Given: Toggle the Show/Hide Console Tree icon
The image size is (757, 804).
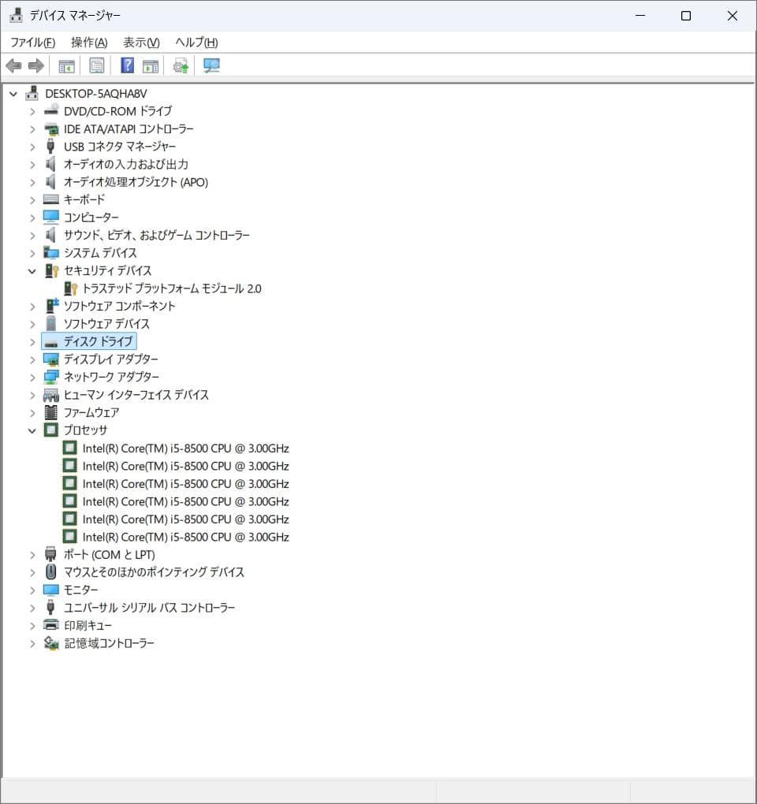Looking at the screenshot, I should click(x=67, y=65).
